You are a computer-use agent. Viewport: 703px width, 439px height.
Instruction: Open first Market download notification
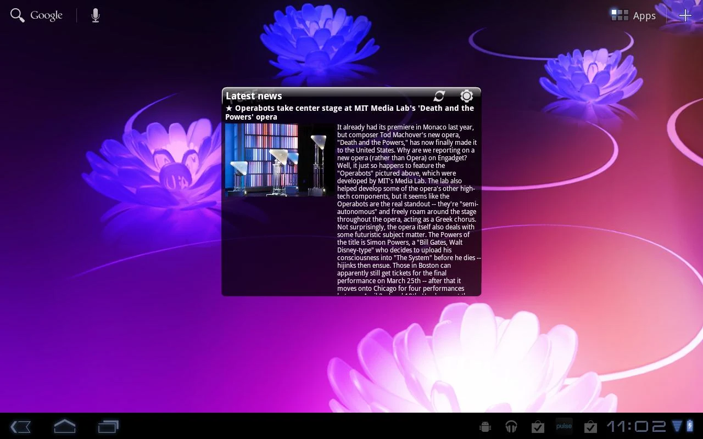538,426
